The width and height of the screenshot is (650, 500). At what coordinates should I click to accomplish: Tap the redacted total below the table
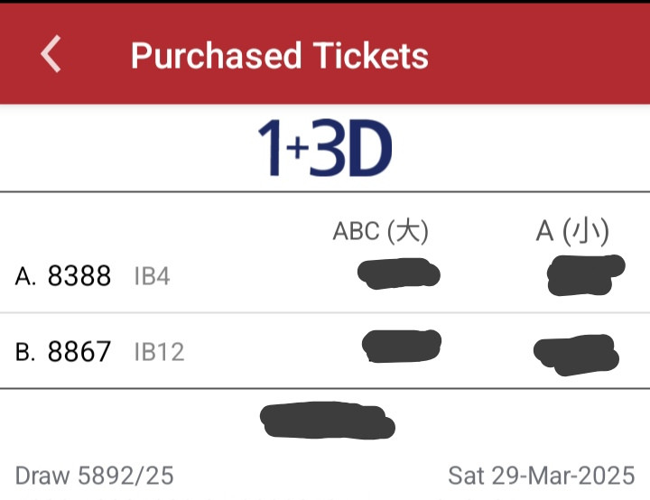click(328, 420)
